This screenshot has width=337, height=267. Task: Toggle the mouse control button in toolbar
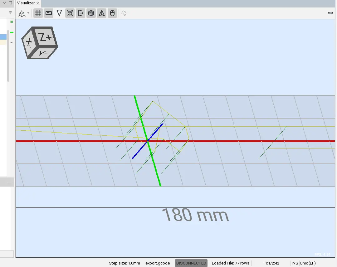point(112,13)
